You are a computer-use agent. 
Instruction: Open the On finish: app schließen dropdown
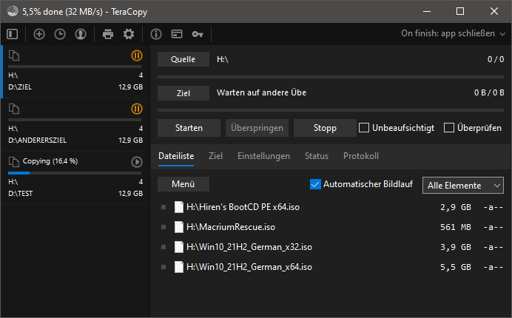click(454, 33)
